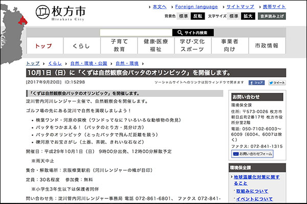
Task: Click the site search input field
Action: (137, 32)
